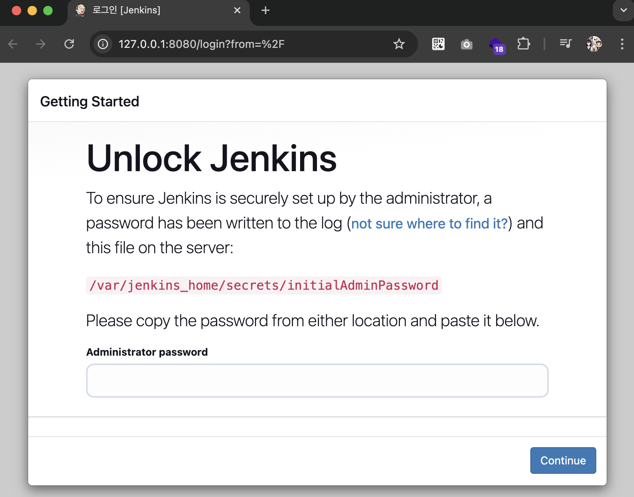Click the Administrator password label

147,352
